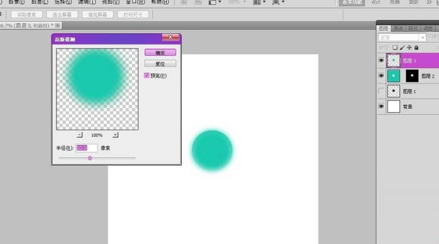Select the teal 图层 2 layer thumbnail
Image resolution: width=439 pixels, height=244 pixels.
click(x=393, y=76)
